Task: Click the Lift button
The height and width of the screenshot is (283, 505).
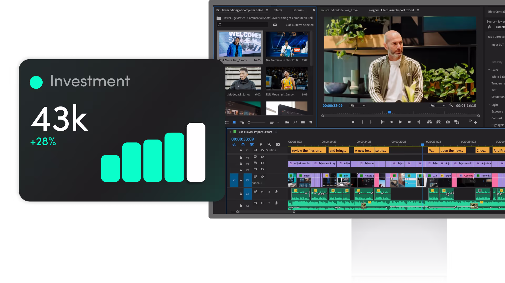Action: 430,122
